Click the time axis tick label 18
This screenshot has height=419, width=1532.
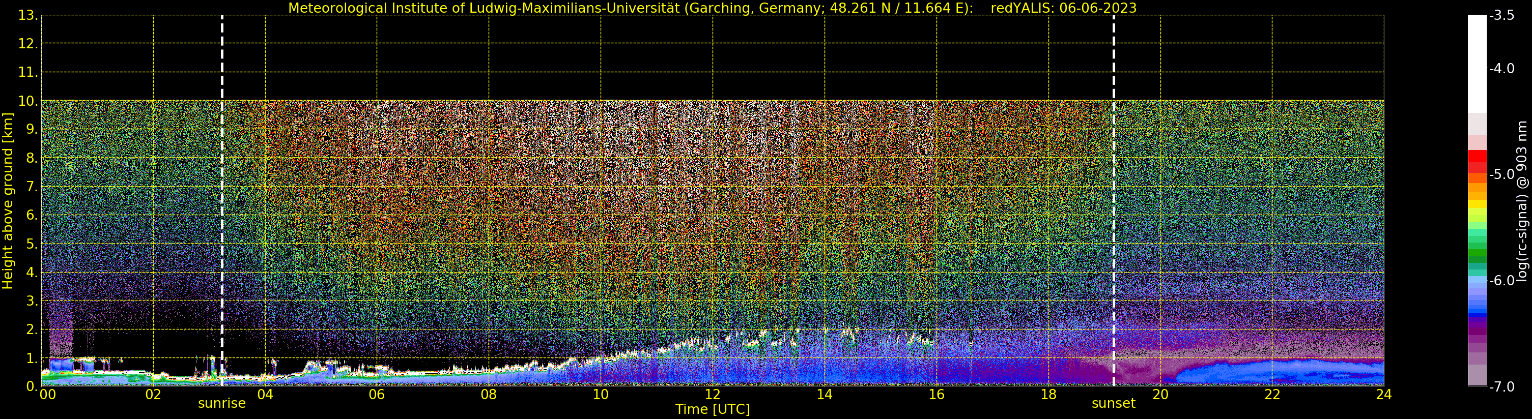[1048, 395]
